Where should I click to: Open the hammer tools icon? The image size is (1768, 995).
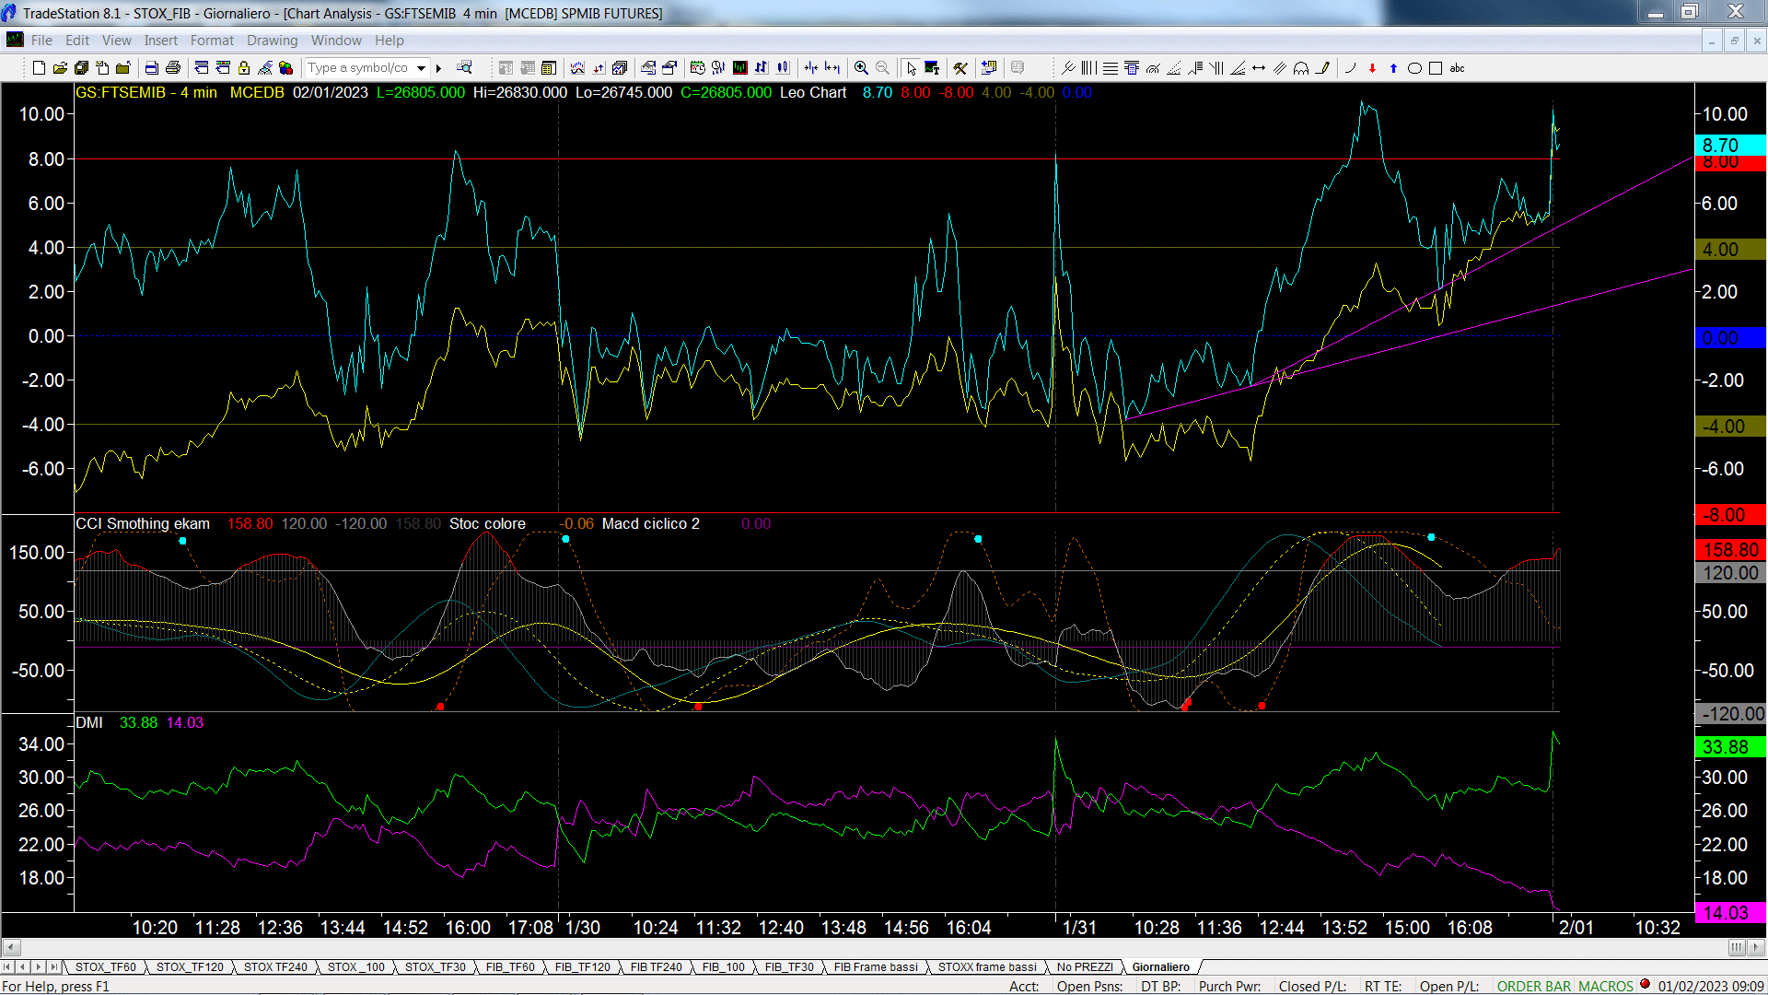pos(960,68)
